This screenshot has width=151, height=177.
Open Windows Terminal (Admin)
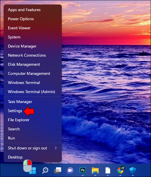(x=33, y=92)
